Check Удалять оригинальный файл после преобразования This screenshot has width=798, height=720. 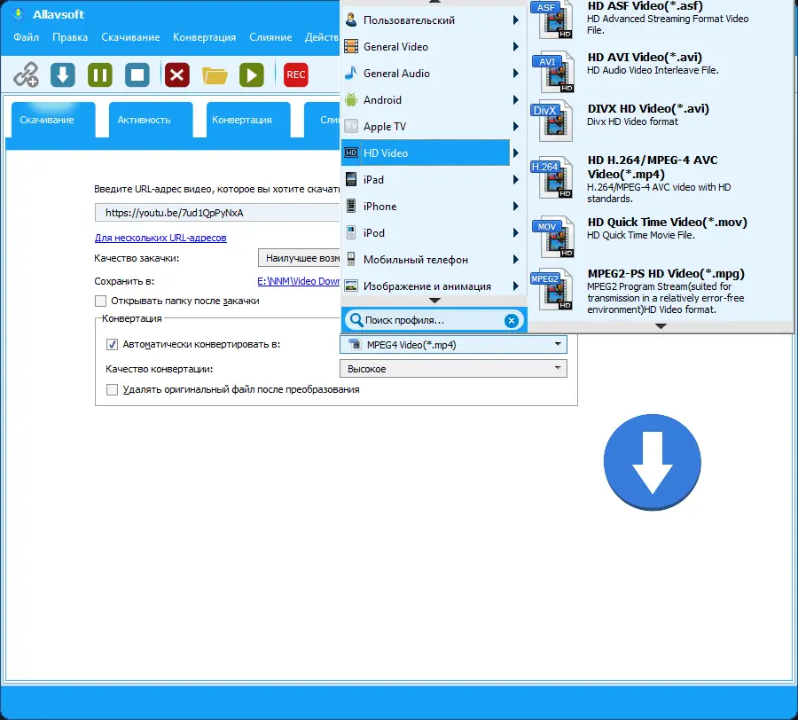point(111,390)
